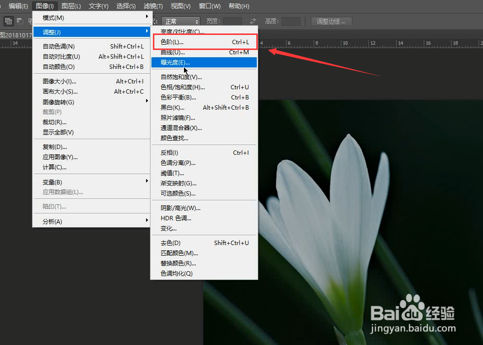Open the 窗口(W) menu
Viewport: 483px width, 345px height.
(x=210, y=6)
